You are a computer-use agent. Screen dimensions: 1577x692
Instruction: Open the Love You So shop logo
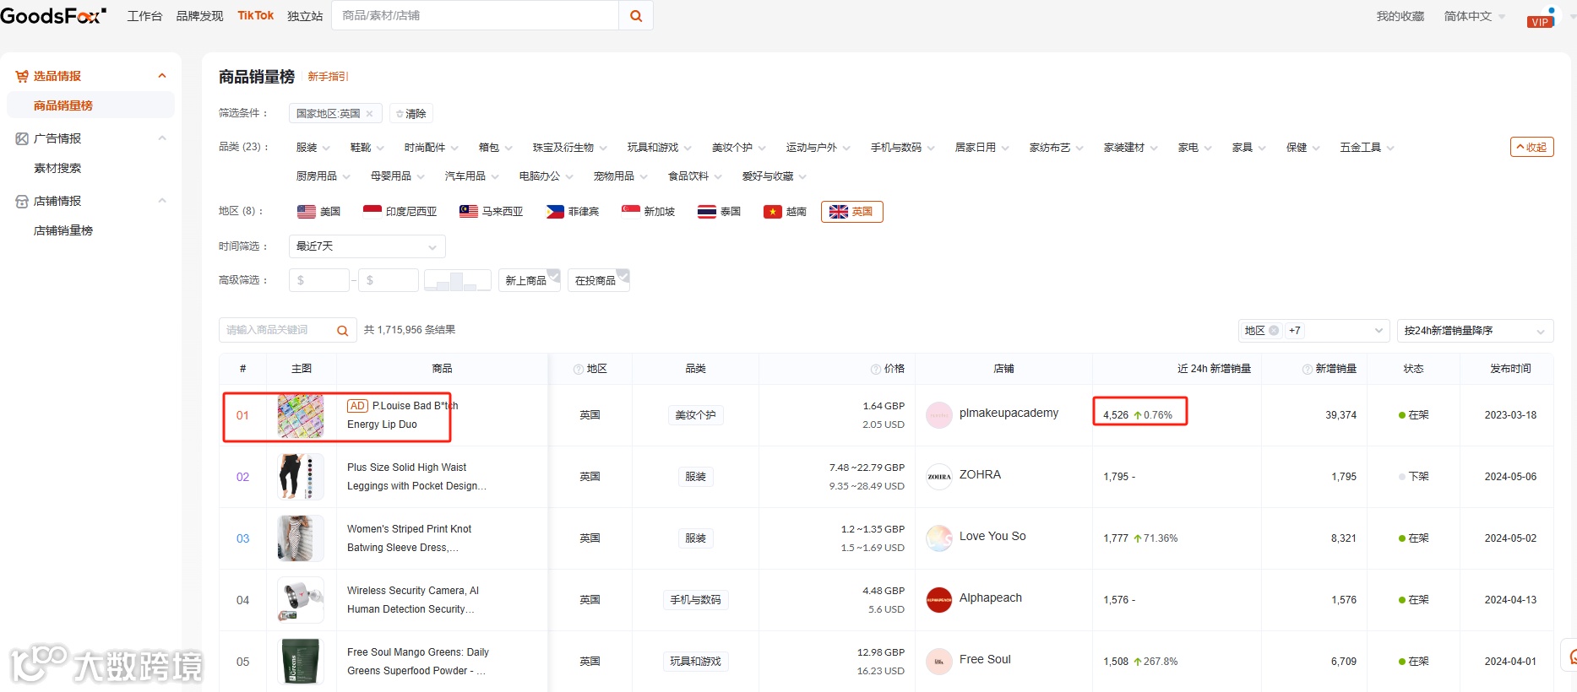click(939, 538)
